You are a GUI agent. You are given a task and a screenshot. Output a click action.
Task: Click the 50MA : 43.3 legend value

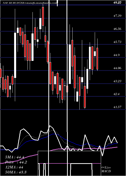coord(16,172)
